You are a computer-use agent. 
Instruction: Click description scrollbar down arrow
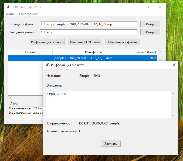pyautogui.click(x=173, y=116)
